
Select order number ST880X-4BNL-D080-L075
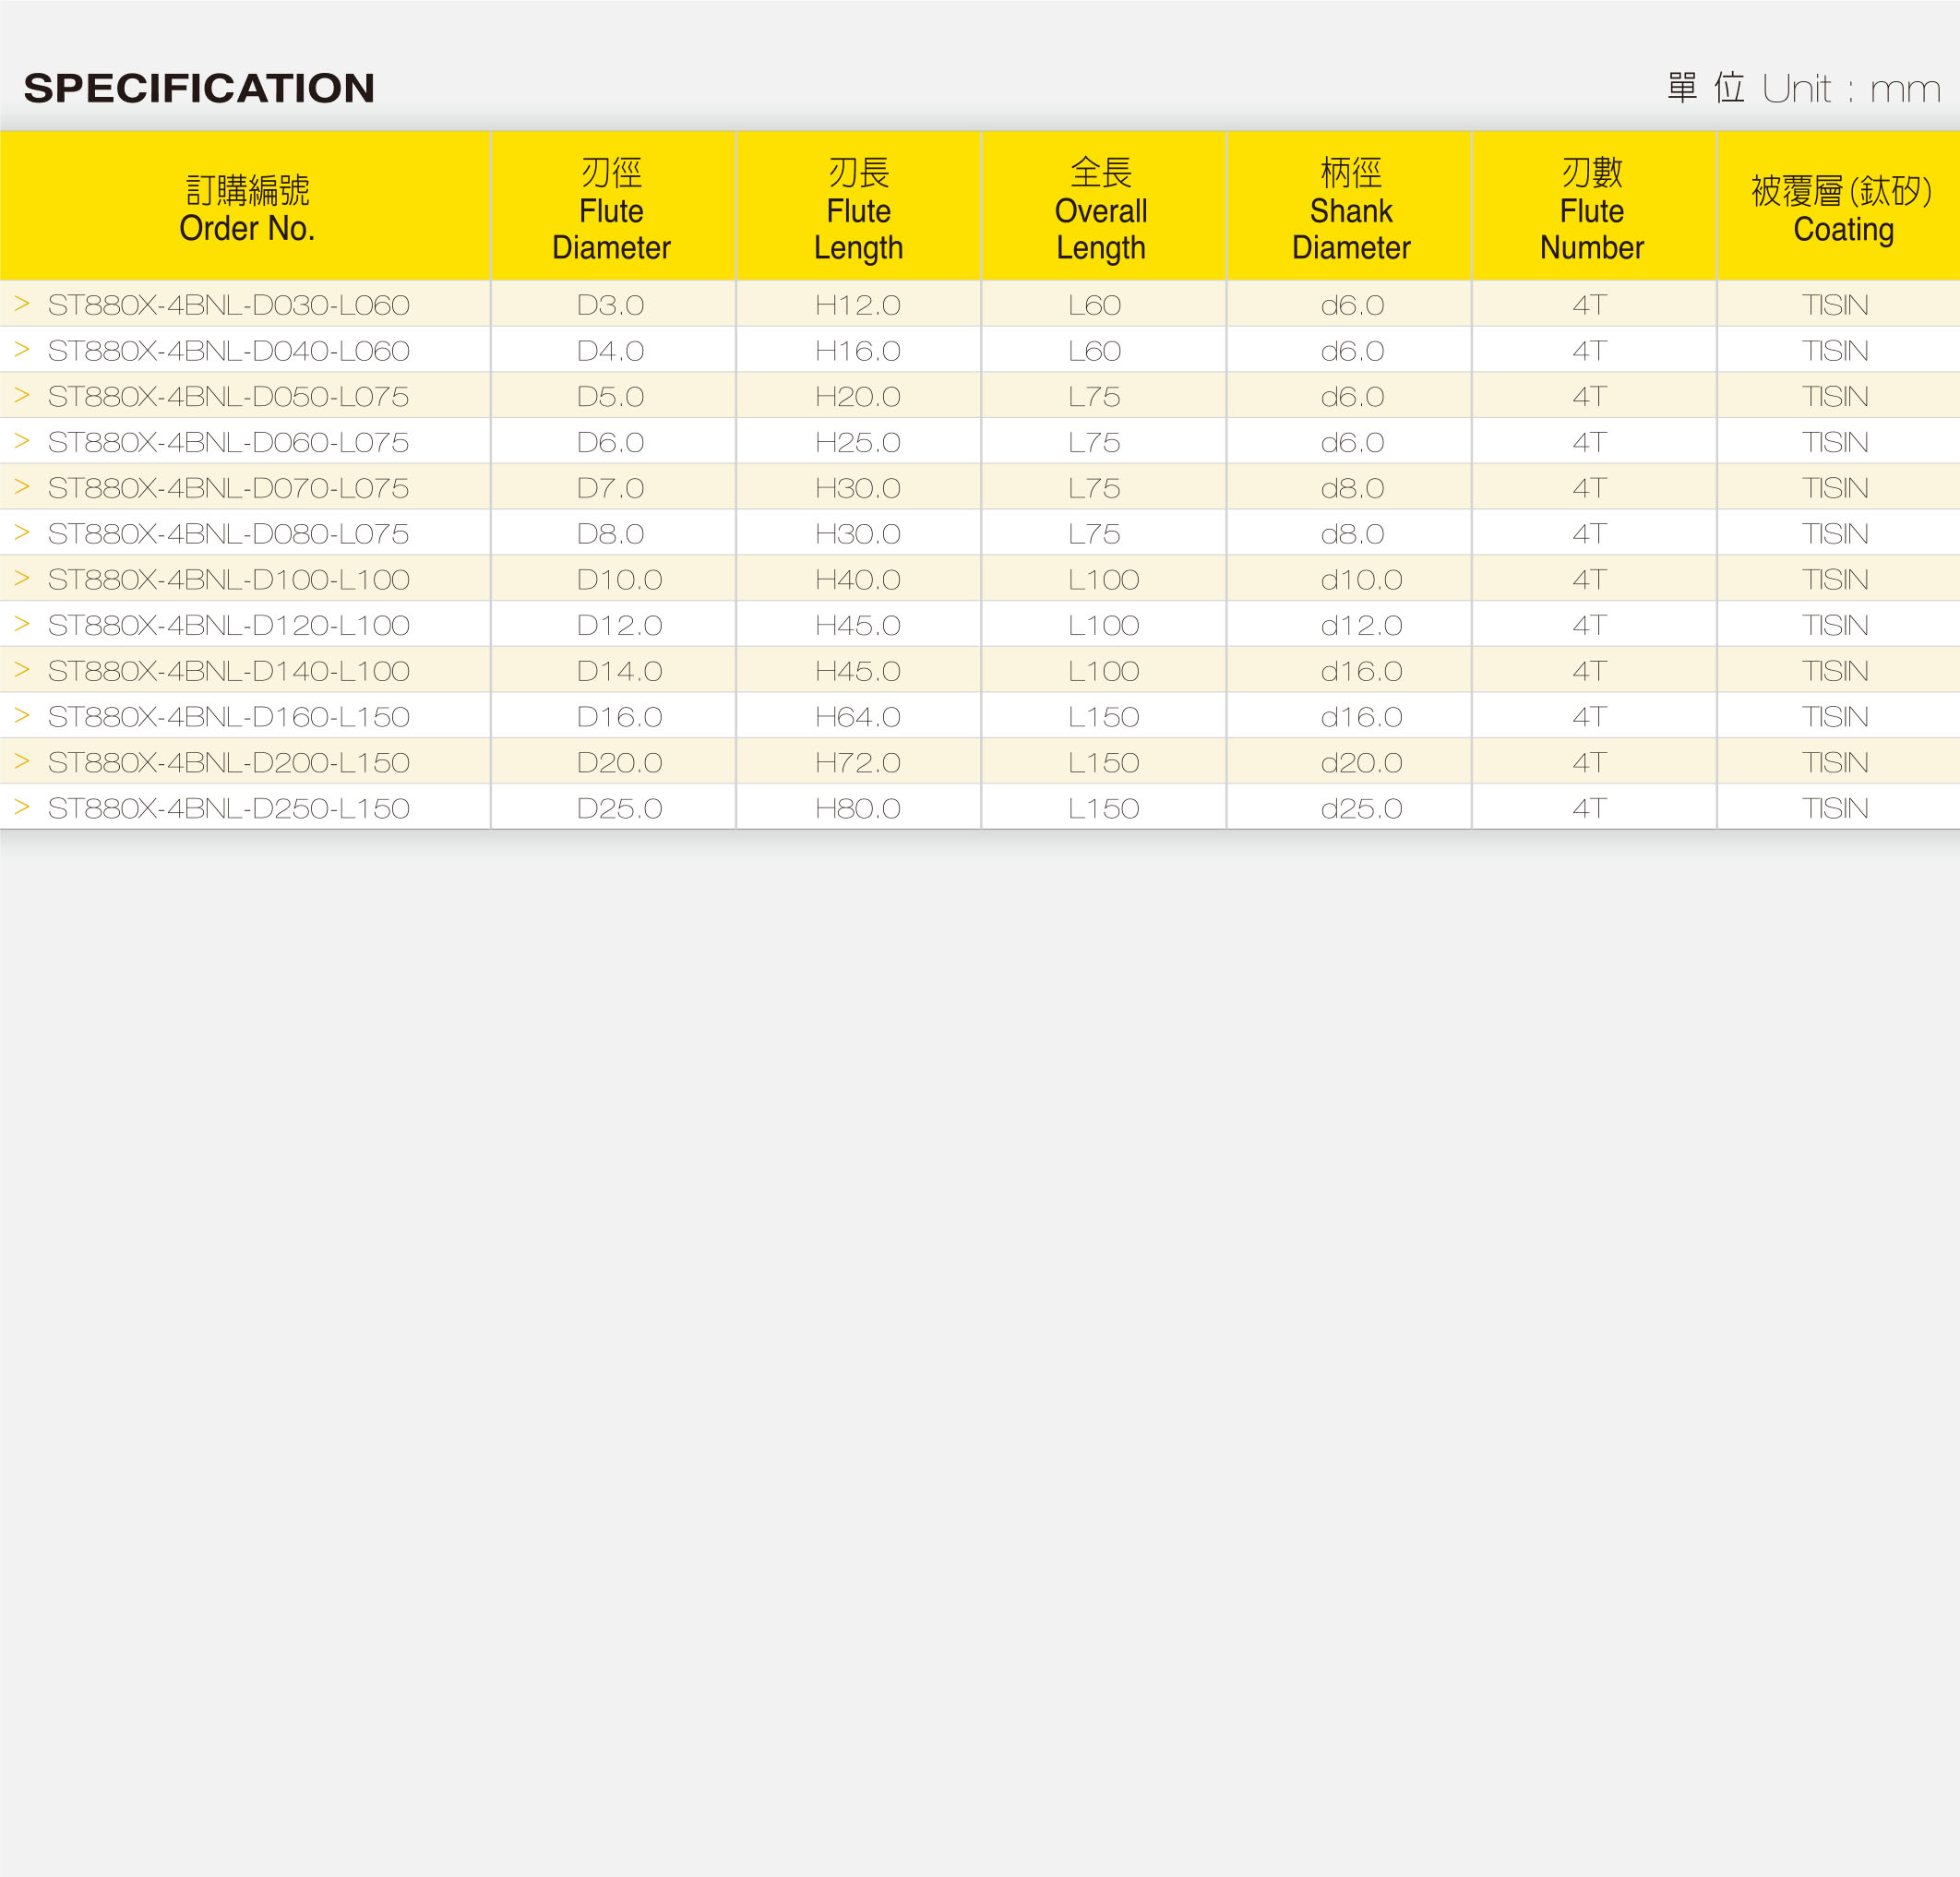pos(229,534)
